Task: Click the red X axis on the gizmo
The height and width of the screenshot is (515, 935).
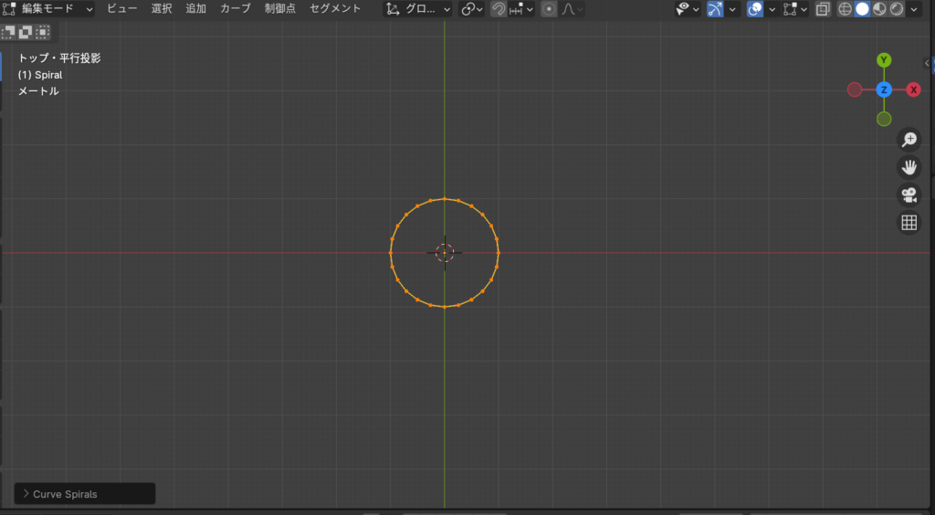Action: click(913, 89)
